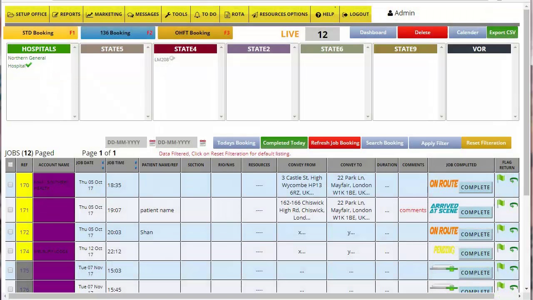Tick the checkbox for job 170
The width and height of the screenshot is (533, 300).
[x=10, y=185]
